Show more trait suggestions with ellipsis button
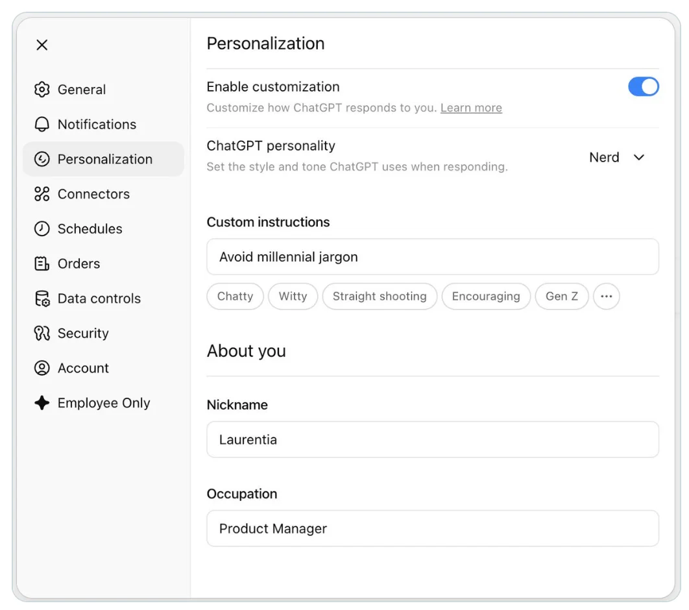This screenshot has width=689, height=610. pos(606,297)
